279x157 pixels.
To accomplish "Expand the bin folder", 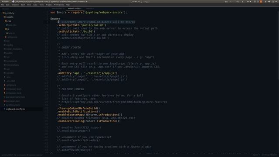I will tap(8, 41).
